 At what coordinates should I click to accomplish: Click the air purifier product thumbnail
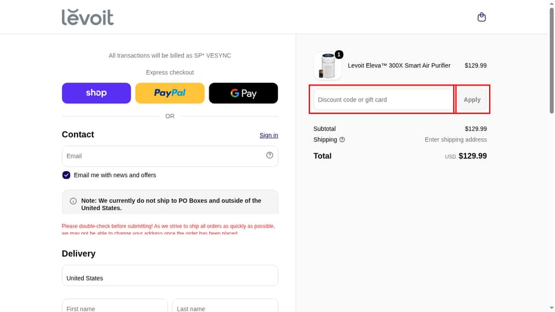click(x=327, y=66)
